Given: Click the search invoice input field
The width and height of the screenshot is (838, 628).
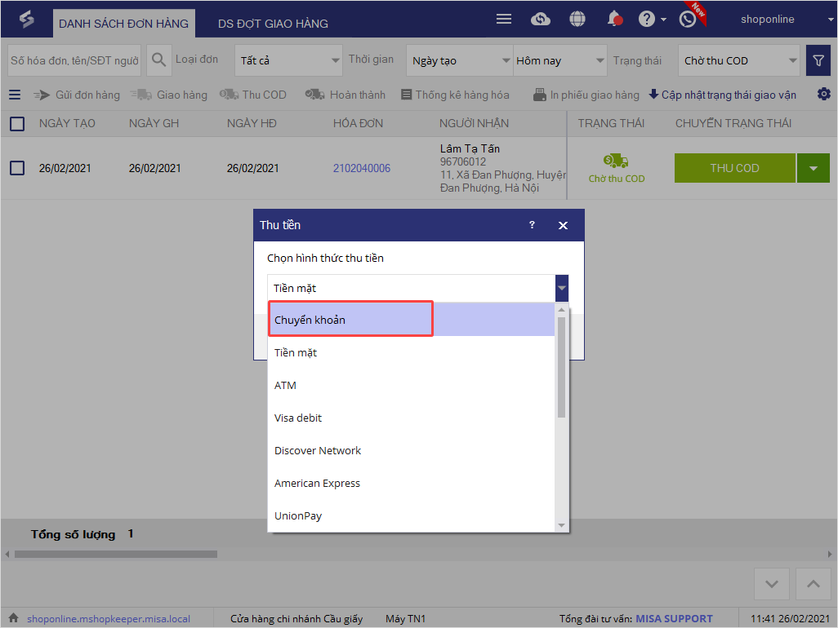Looking at the screenshot, I should click(x=74, y=60).
